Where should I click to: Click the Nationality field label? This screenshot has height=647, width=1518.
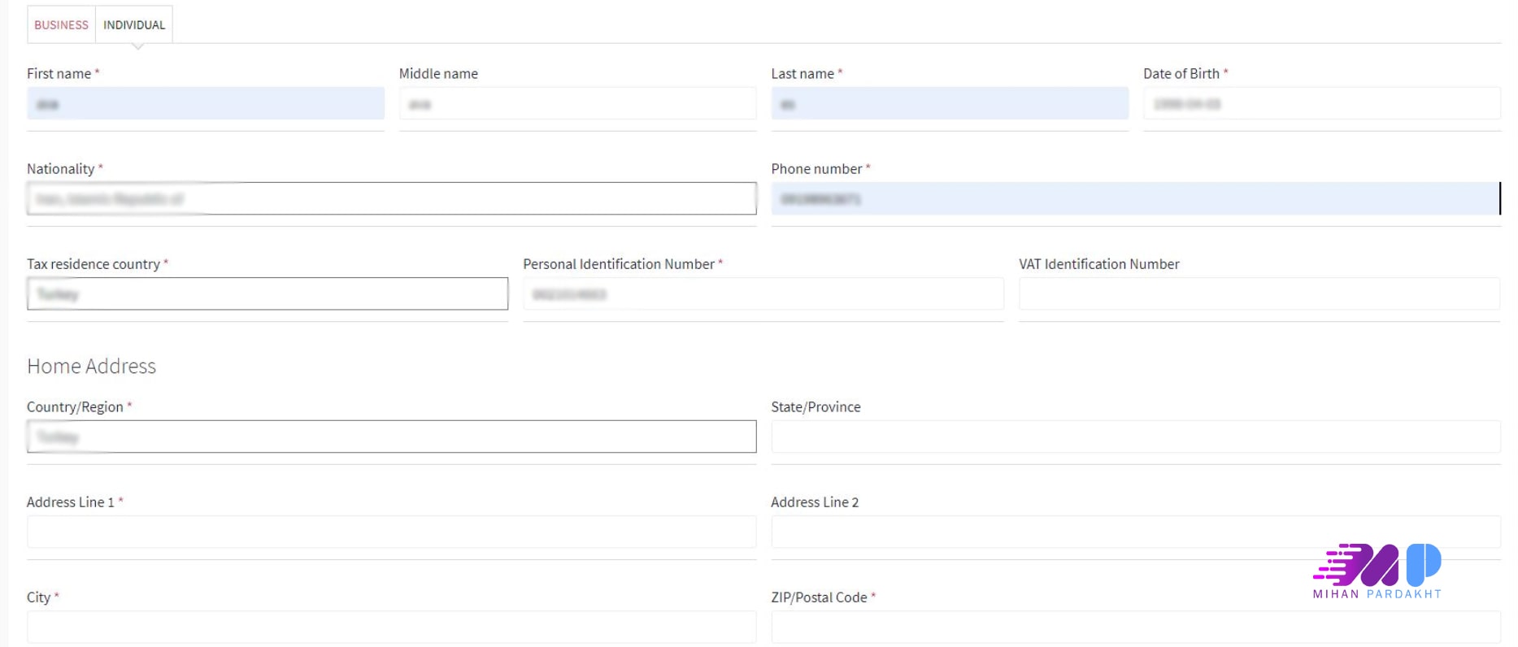(x=61, y=169)
